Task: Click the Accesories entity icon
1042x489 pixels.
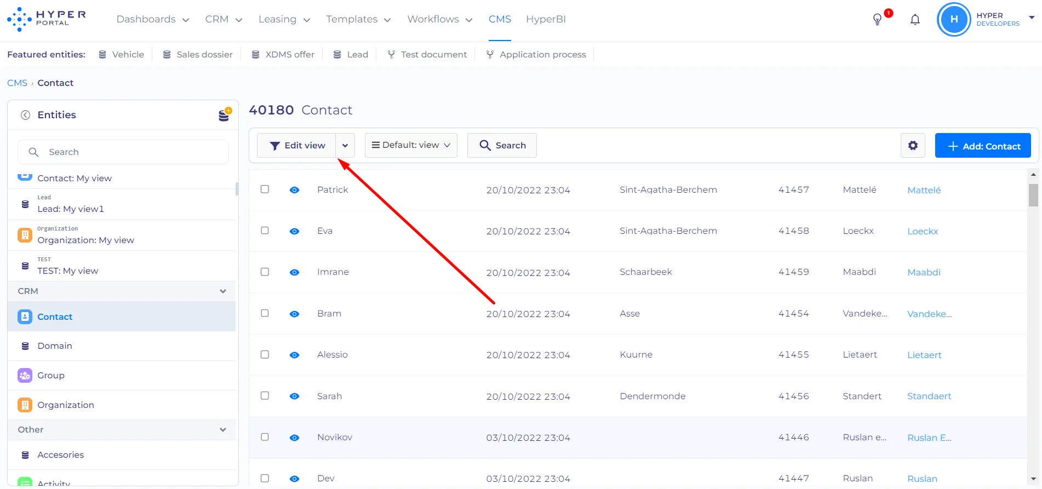Action: coord(25,455)
